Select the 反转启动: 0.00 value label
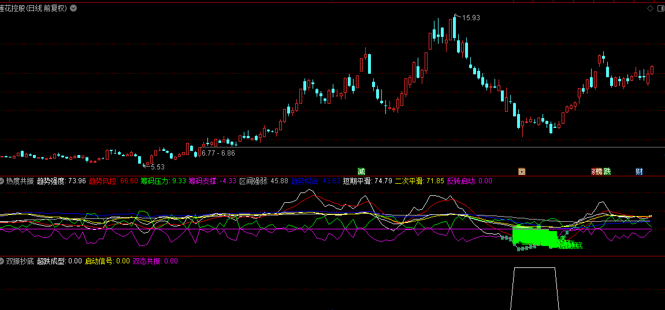 470,181
